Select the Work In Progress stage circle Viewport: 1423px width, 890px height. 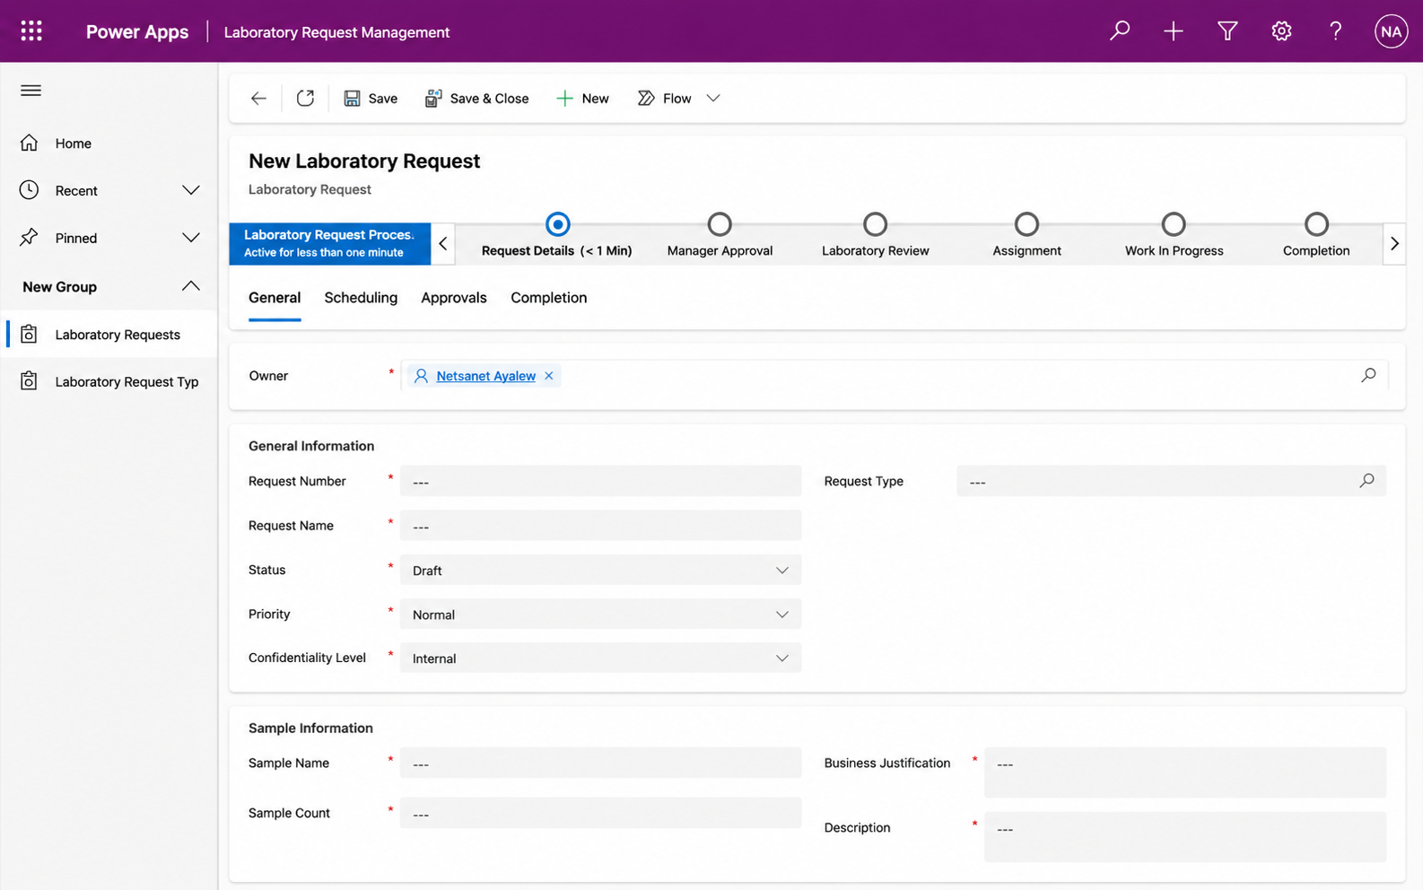click(x=1174, y=224)
